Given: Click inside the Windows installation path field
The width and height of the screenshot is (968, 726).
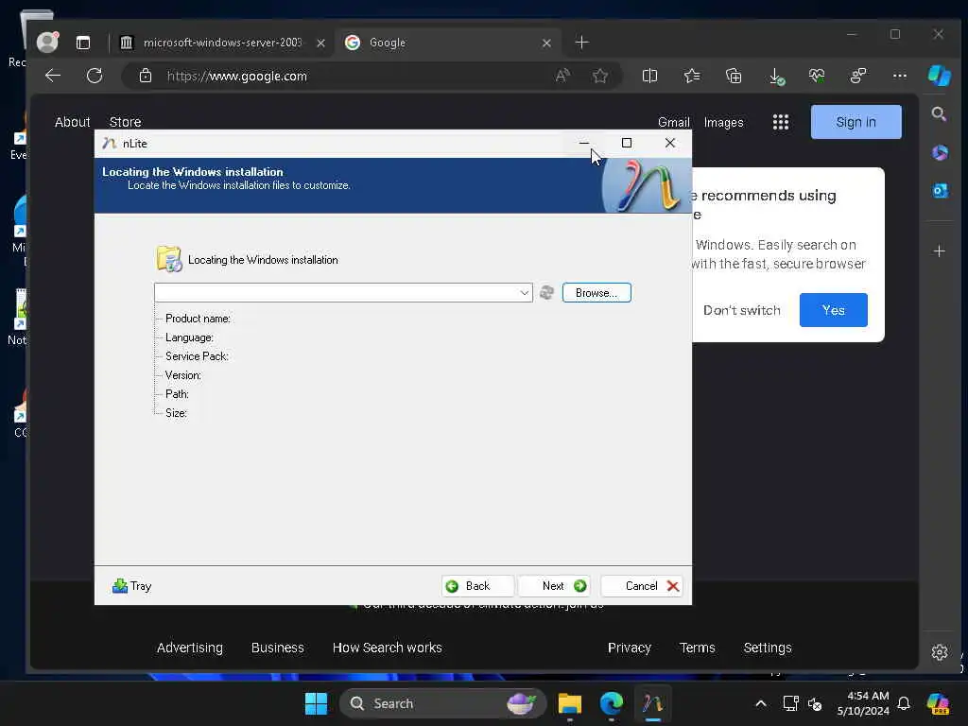Looking at the screenshot, I should 337,293.
